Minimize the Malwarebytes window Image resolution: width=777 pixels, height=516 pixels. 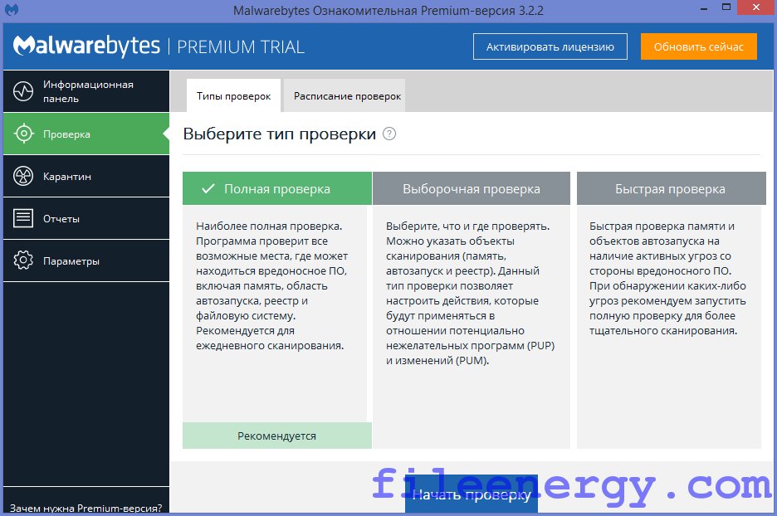point(704,8)
